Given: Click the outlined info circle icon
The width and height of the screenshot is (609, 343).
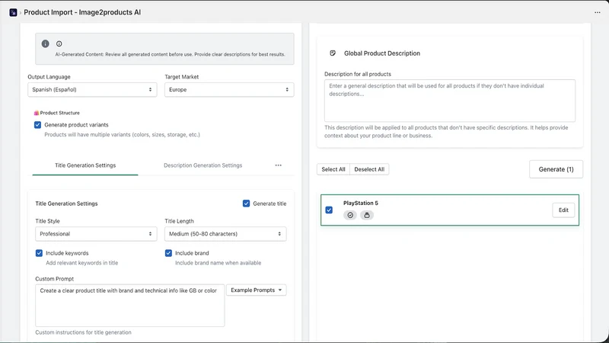Looking at the screenshot, I should point(59,44).
